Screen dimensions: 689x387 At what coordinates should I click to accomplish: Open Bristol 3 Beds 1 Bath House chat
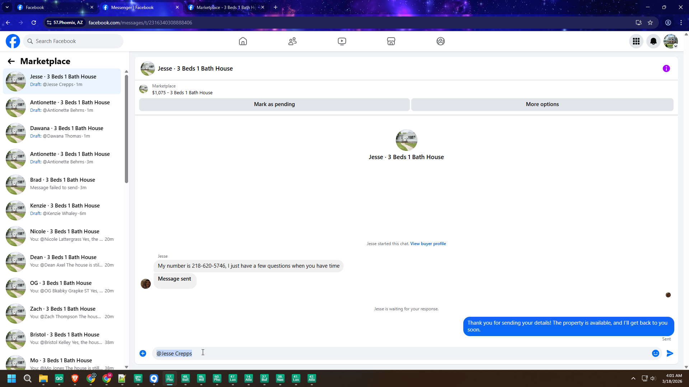pos(62,339)
